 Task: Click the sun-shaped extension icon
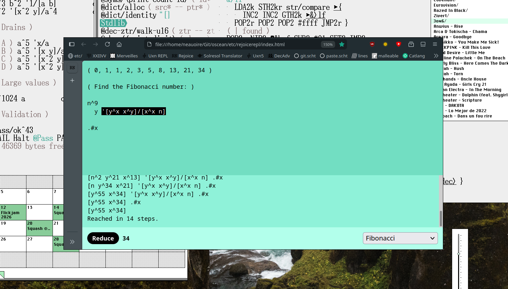pyautogui.click(x=385, y=44)
